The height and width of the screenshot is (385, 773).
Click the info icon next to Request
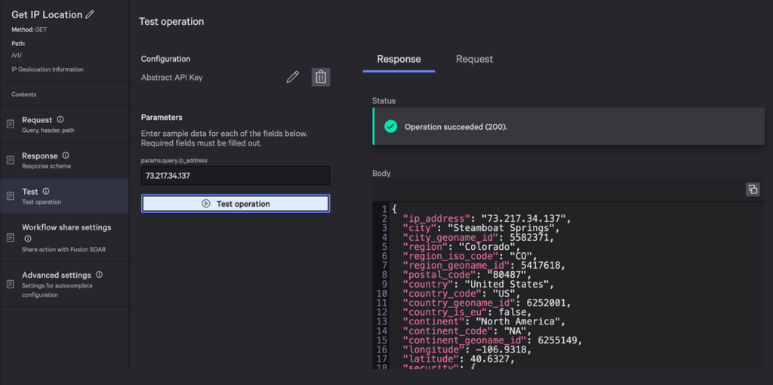[x=60, y=120]
